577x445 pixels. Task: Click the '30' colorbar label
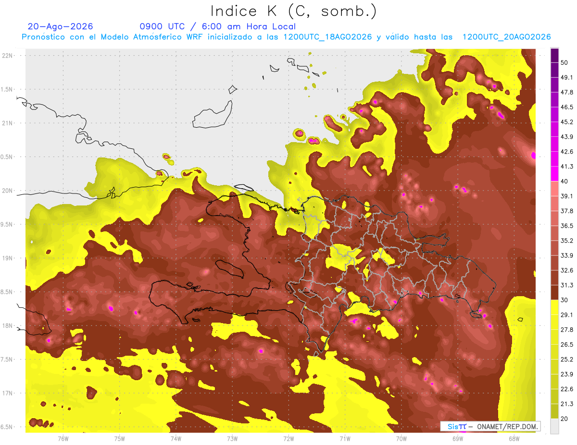[x=565, y=300]
